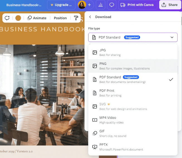Open the analytics bar chart icon
Screen dimensions: 182x158
click(x=100, y=5)
